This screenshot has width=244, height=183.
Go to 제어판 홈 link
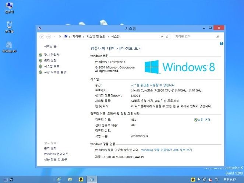tap(50, 46)
